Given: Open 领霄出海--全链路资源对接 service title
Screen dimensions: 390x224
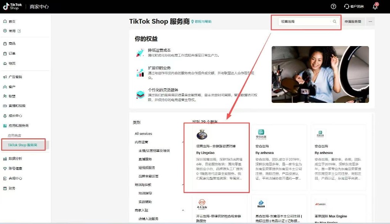Looking at the screenshot, I should click(x=216, y=146).
